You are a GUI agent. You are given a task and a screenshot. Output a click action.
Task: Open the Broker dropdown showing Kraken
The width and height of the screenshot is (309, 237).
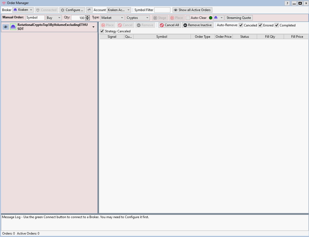tap(23, 10)
